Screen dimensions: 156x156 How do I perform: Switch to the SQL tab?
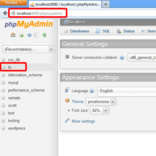(x=103, y=31)
